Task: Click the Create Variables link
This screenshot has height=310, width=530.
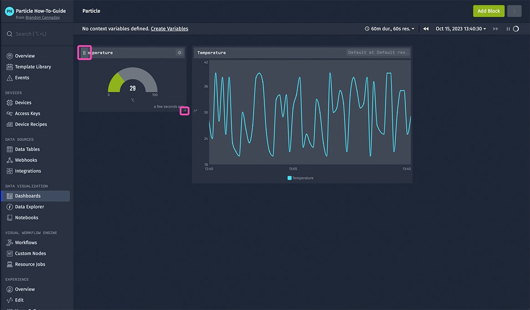Action: point(169,29)
